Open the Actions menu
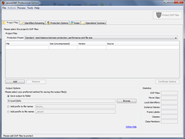The width and height of the screenshot is (185, 139). point(12,8)
